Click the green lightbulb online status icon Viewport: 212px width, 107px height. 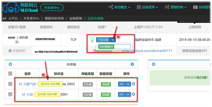point(92,40)
